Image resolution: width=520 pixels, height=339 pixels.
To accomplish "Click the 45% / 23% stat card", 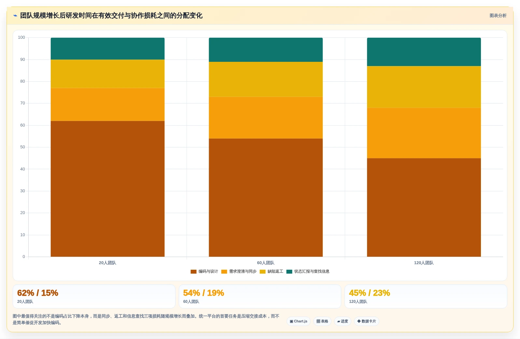I will coord(426,296).
